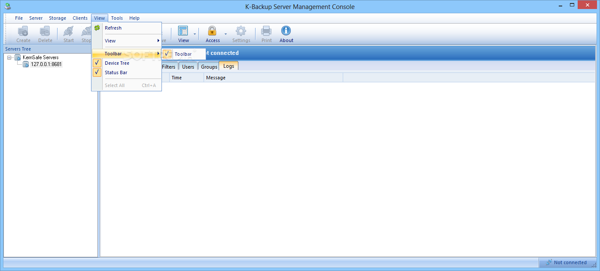Open the Tools menu
The image size is (600, 271).
[x=117, y=18]
